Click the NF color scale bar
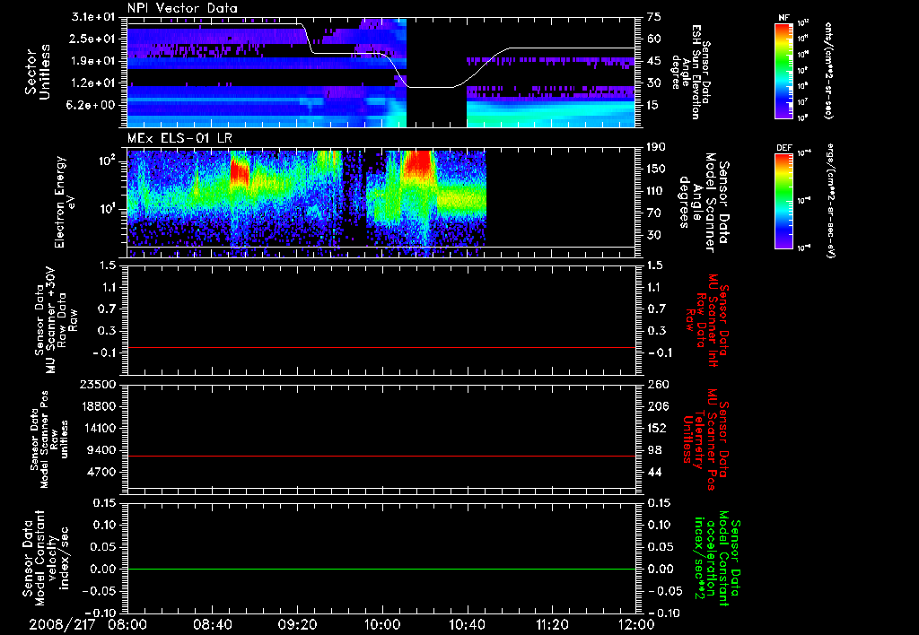 tap(783, 71)
